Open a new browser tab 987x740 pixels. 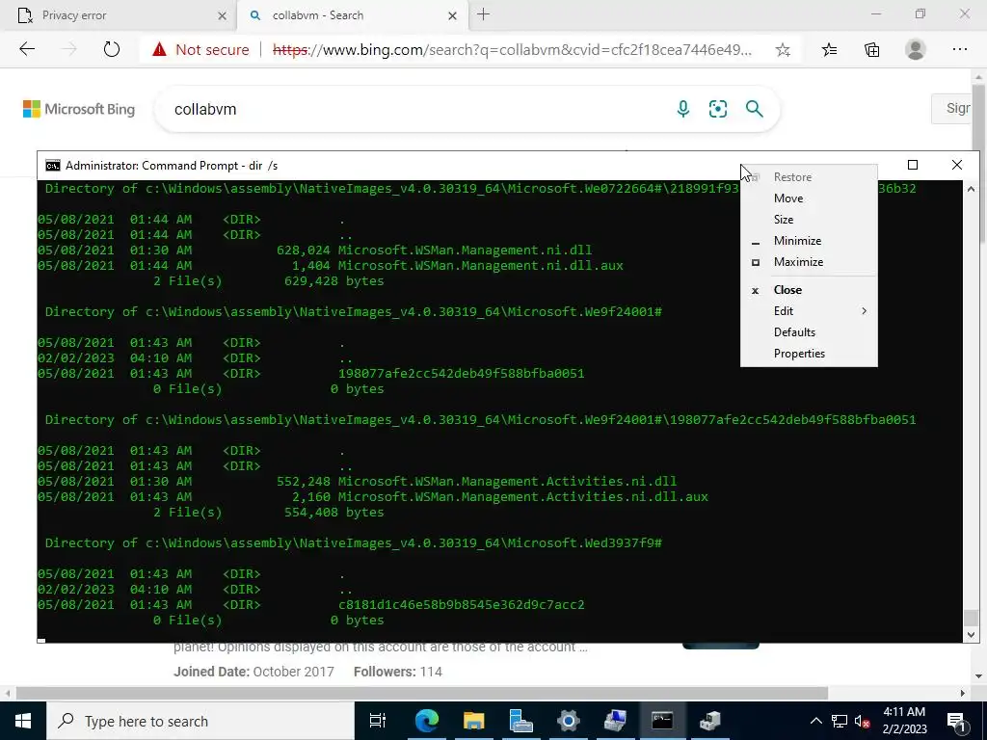coord(484,14)
